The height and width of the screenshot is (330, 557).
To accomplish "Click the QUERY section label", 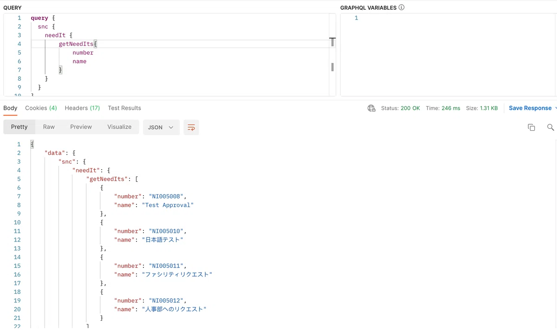I will pyautogui.click(x=12, y=8).
